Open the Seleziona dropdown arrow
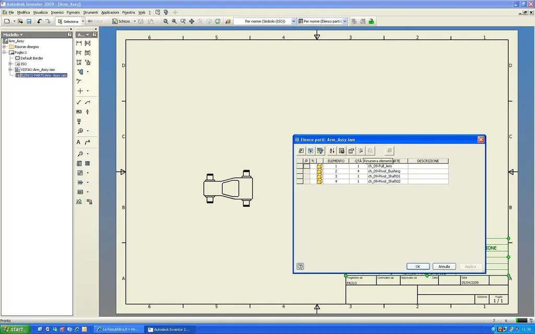 [83, 21]
